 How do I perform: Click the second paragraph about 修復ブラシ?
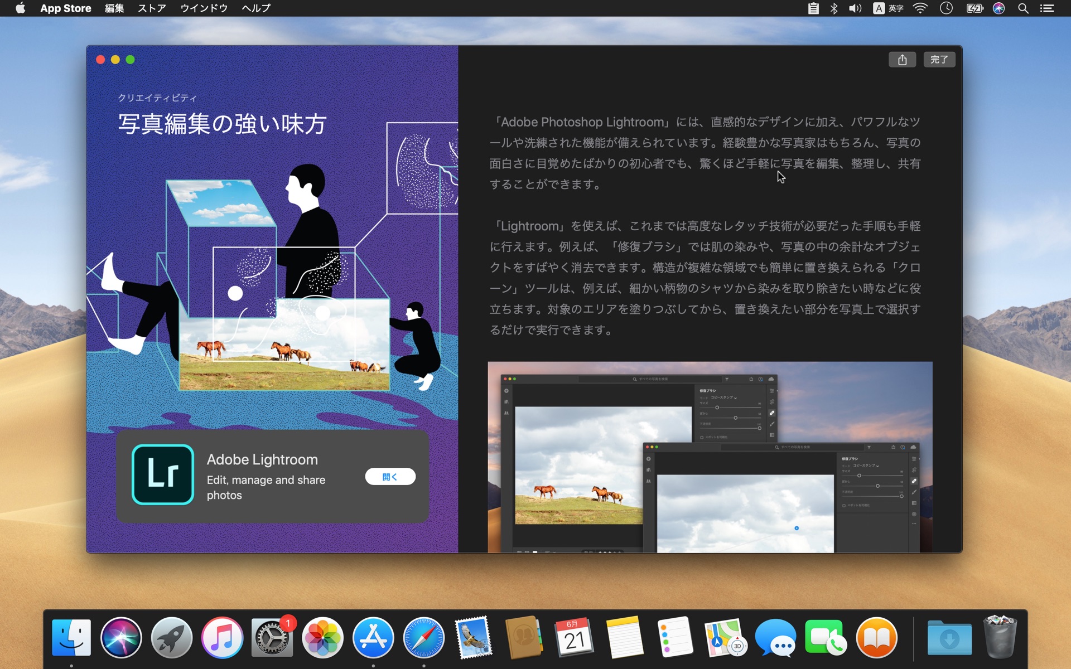point(705,278)
